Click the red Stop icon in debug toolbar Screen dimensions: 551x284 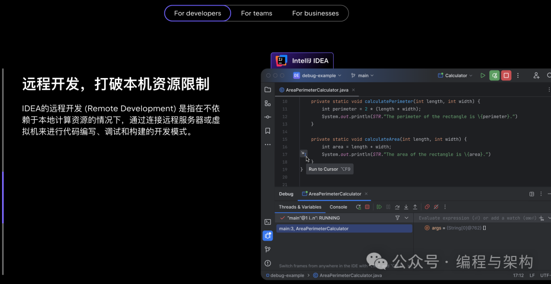367,207
